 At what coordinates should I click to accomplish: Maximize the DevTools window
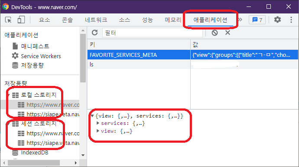[x=269, y=7]
